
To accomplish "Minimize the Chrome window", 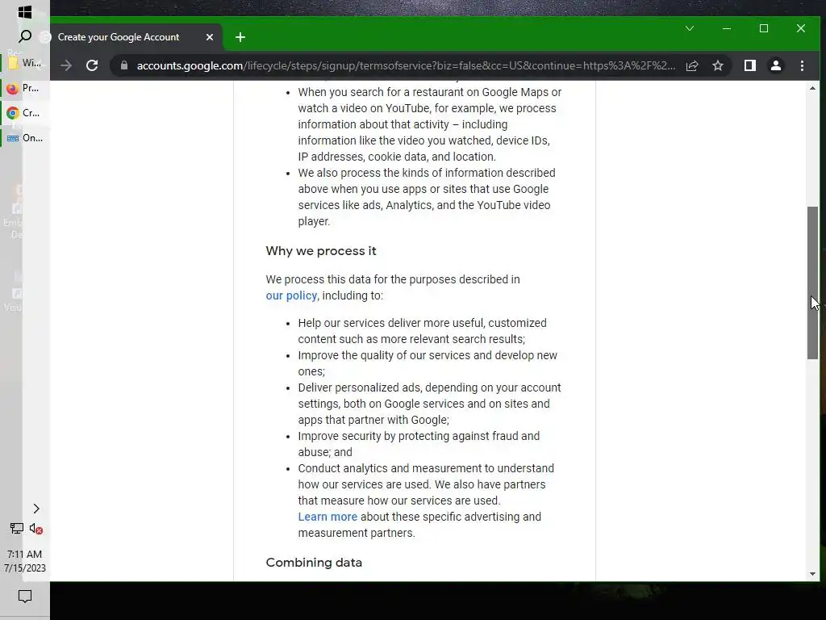I will 727,28.
